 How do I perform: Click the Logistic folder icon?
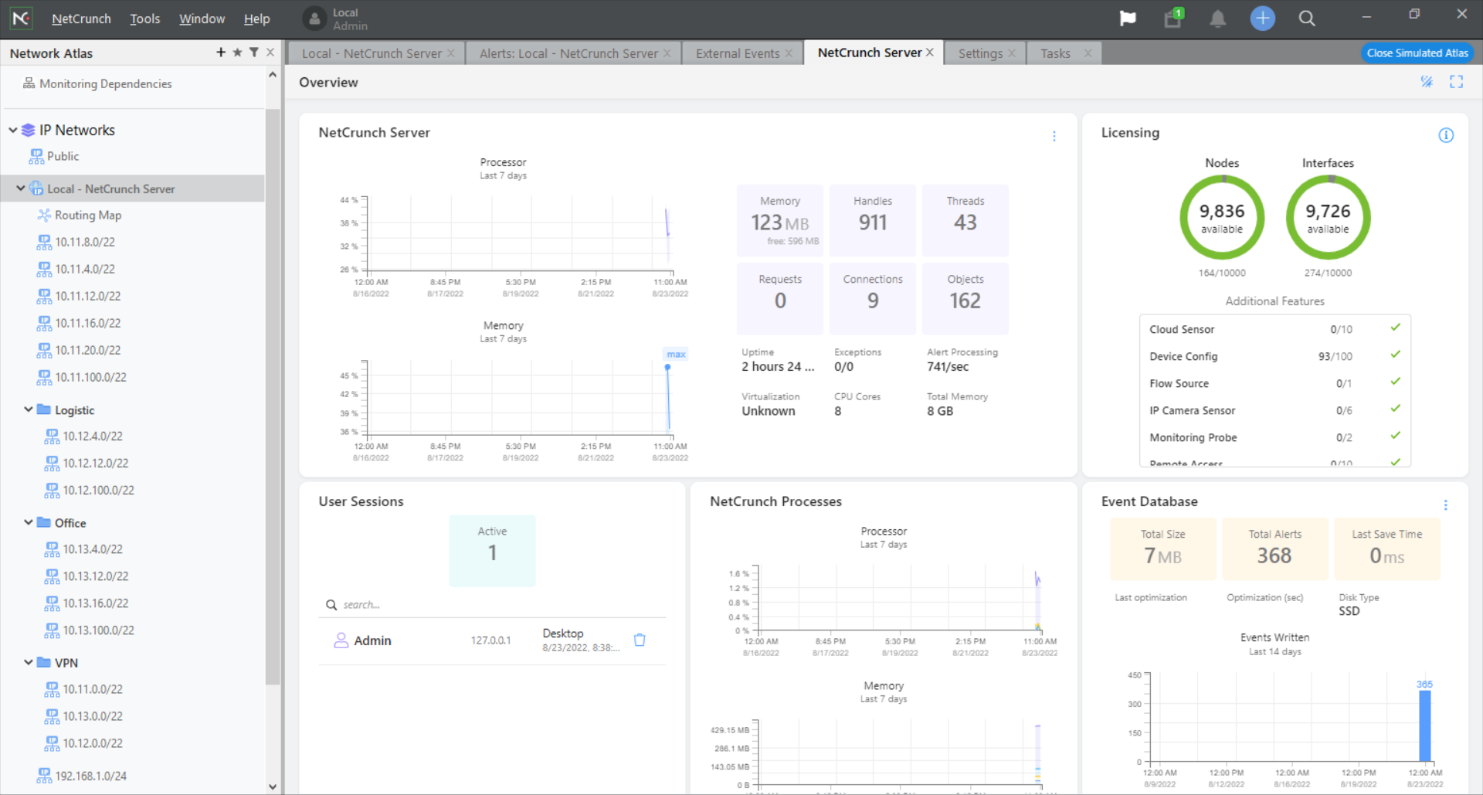44,409
